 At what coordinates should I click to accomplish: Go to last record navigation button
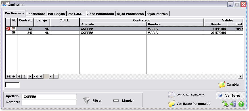click(41, 76)
